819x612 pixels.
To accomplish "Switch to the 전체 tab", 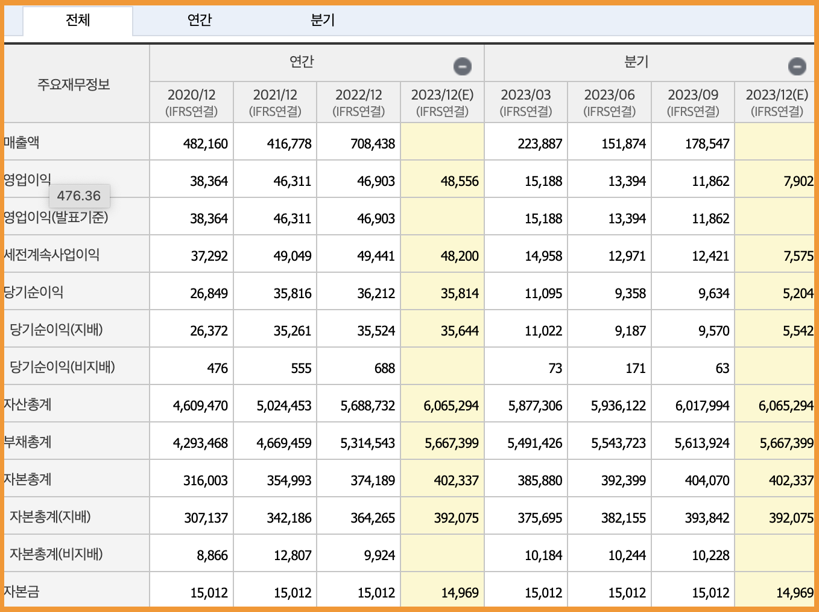I will (x=78, y=21).
